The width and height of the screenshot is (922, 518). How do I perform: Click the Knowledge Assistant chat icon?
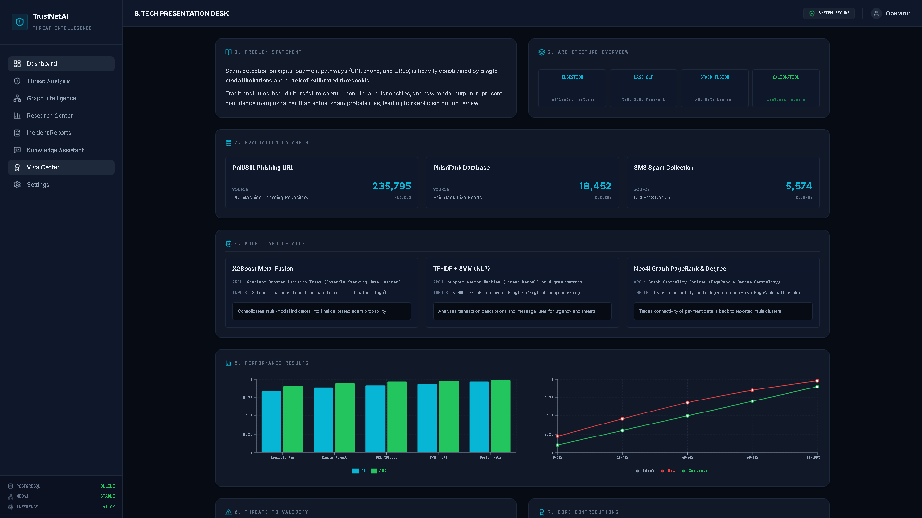(17, 150)
